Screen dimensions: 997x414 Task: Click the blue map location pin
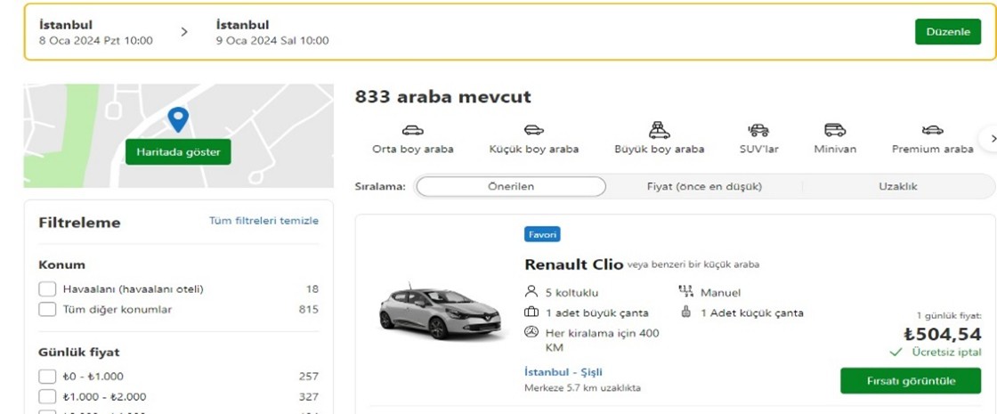tap(178, 119)
